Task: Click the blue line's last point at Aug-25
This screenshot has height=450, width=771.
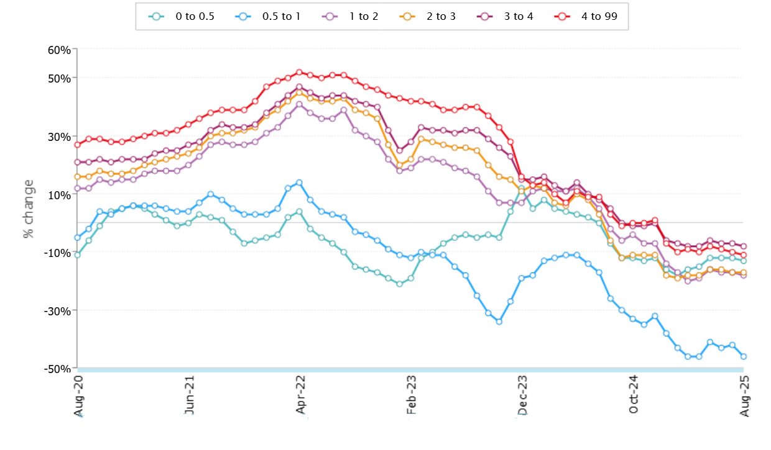Action: (743, 356)
